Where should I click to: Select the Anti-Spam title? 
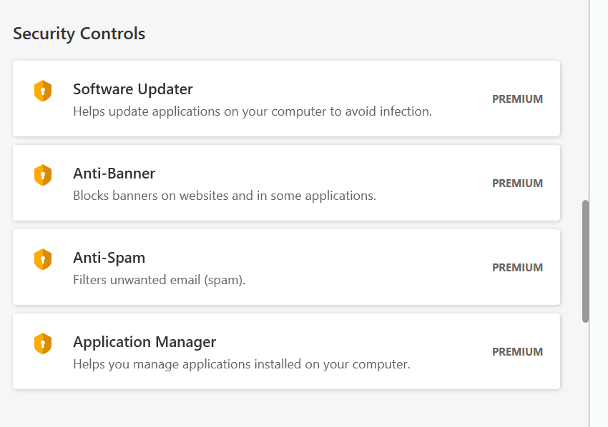tap(109, 258)
